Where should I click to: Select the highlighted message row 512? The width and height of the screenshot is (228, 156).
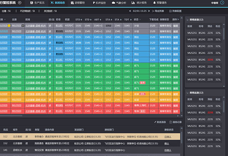click(90, 136)
